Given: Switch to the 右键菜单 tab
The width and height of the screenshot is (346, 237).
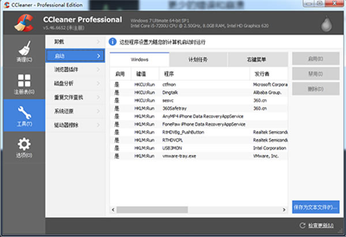Looking at the screenshot, I should tap(257, 59).
